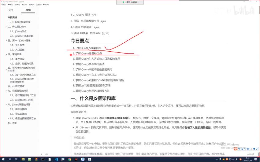The width and height of the screenshot is (260, 162).
Task: Open the 主题(T) menu
Action: [x=39, y=5]
